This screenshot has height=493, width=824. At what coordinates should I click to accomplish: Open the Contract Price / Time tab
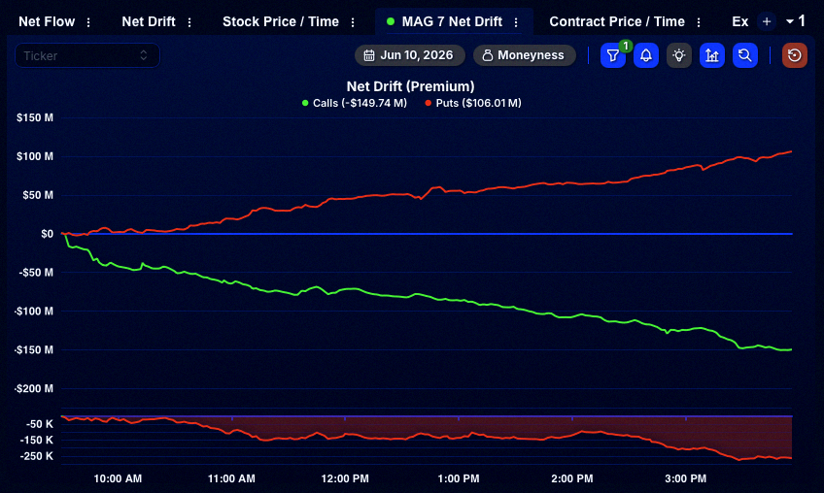click(x=617, y=21)
